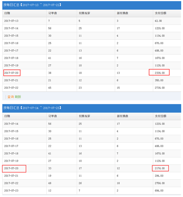
Task: Click the 2017-07-13 row date cell
Action: point(11,21)
